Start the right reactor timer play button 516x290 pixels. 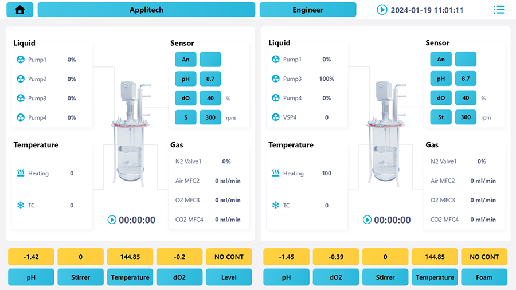367,220
